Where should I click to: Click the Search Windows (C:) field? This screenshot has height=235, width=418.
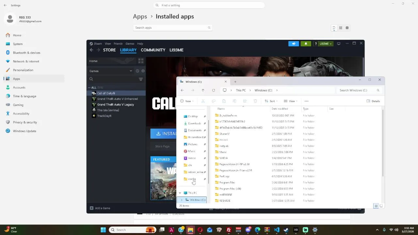[359, 90]
